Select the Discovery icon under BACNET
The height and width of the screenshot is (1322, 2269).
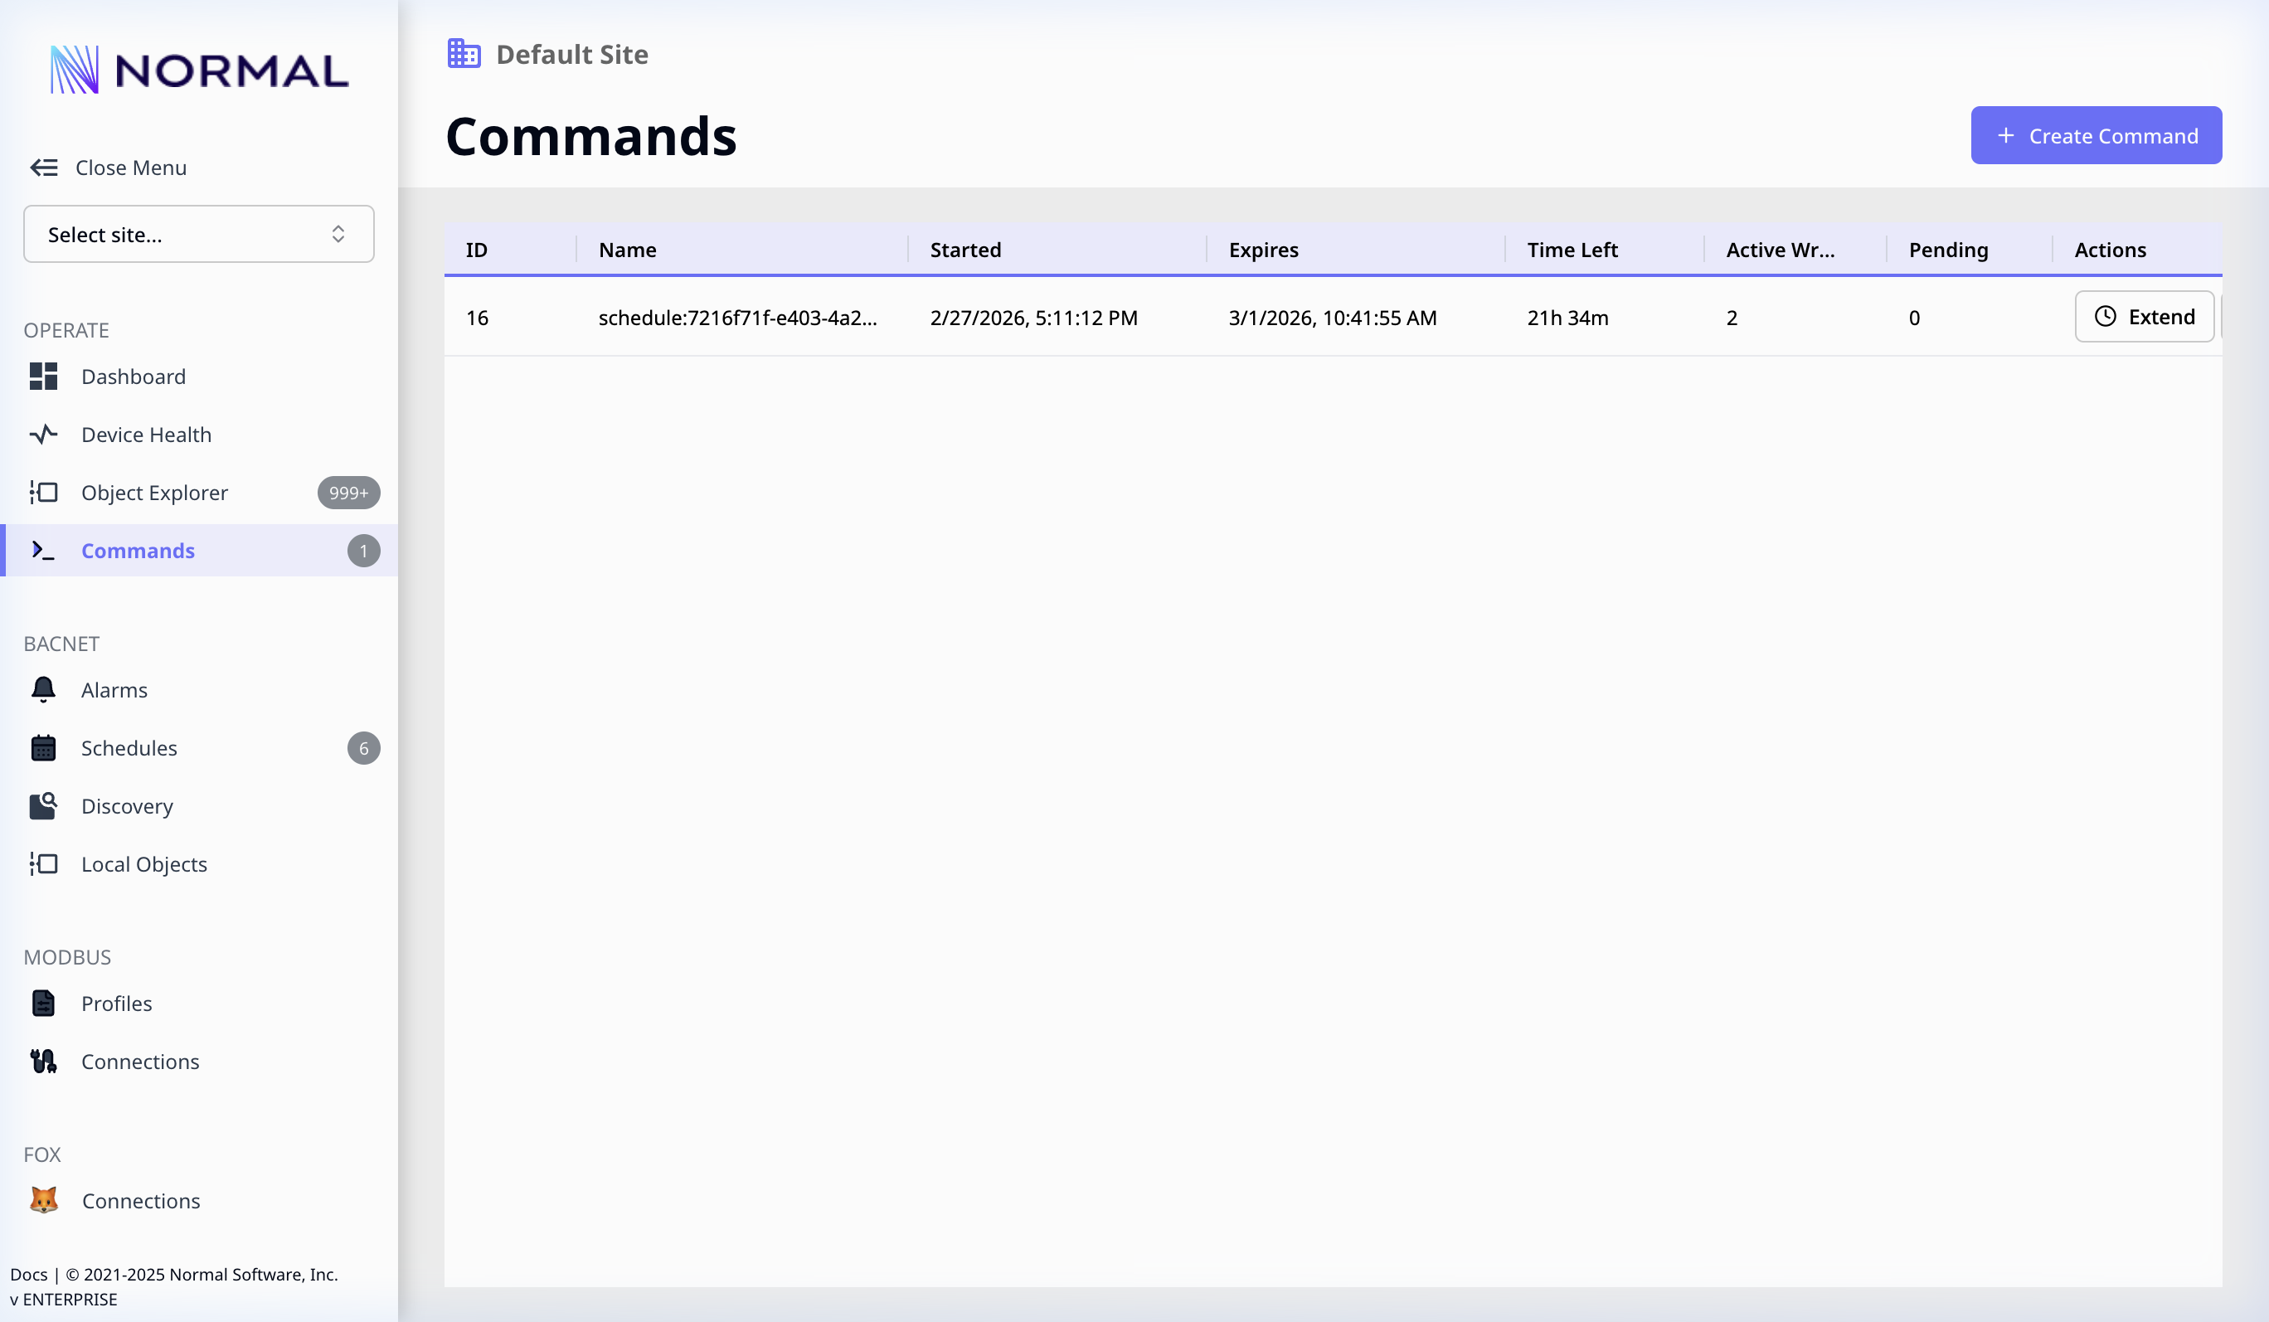(x=43, y=806)
